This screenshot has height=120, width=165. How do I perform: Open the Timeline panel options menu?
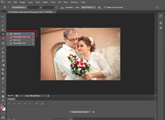point(155,99)
